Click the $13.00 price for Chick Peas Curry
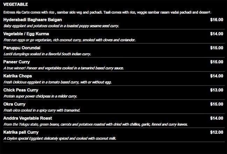227x154 pixels. [217, 90]
